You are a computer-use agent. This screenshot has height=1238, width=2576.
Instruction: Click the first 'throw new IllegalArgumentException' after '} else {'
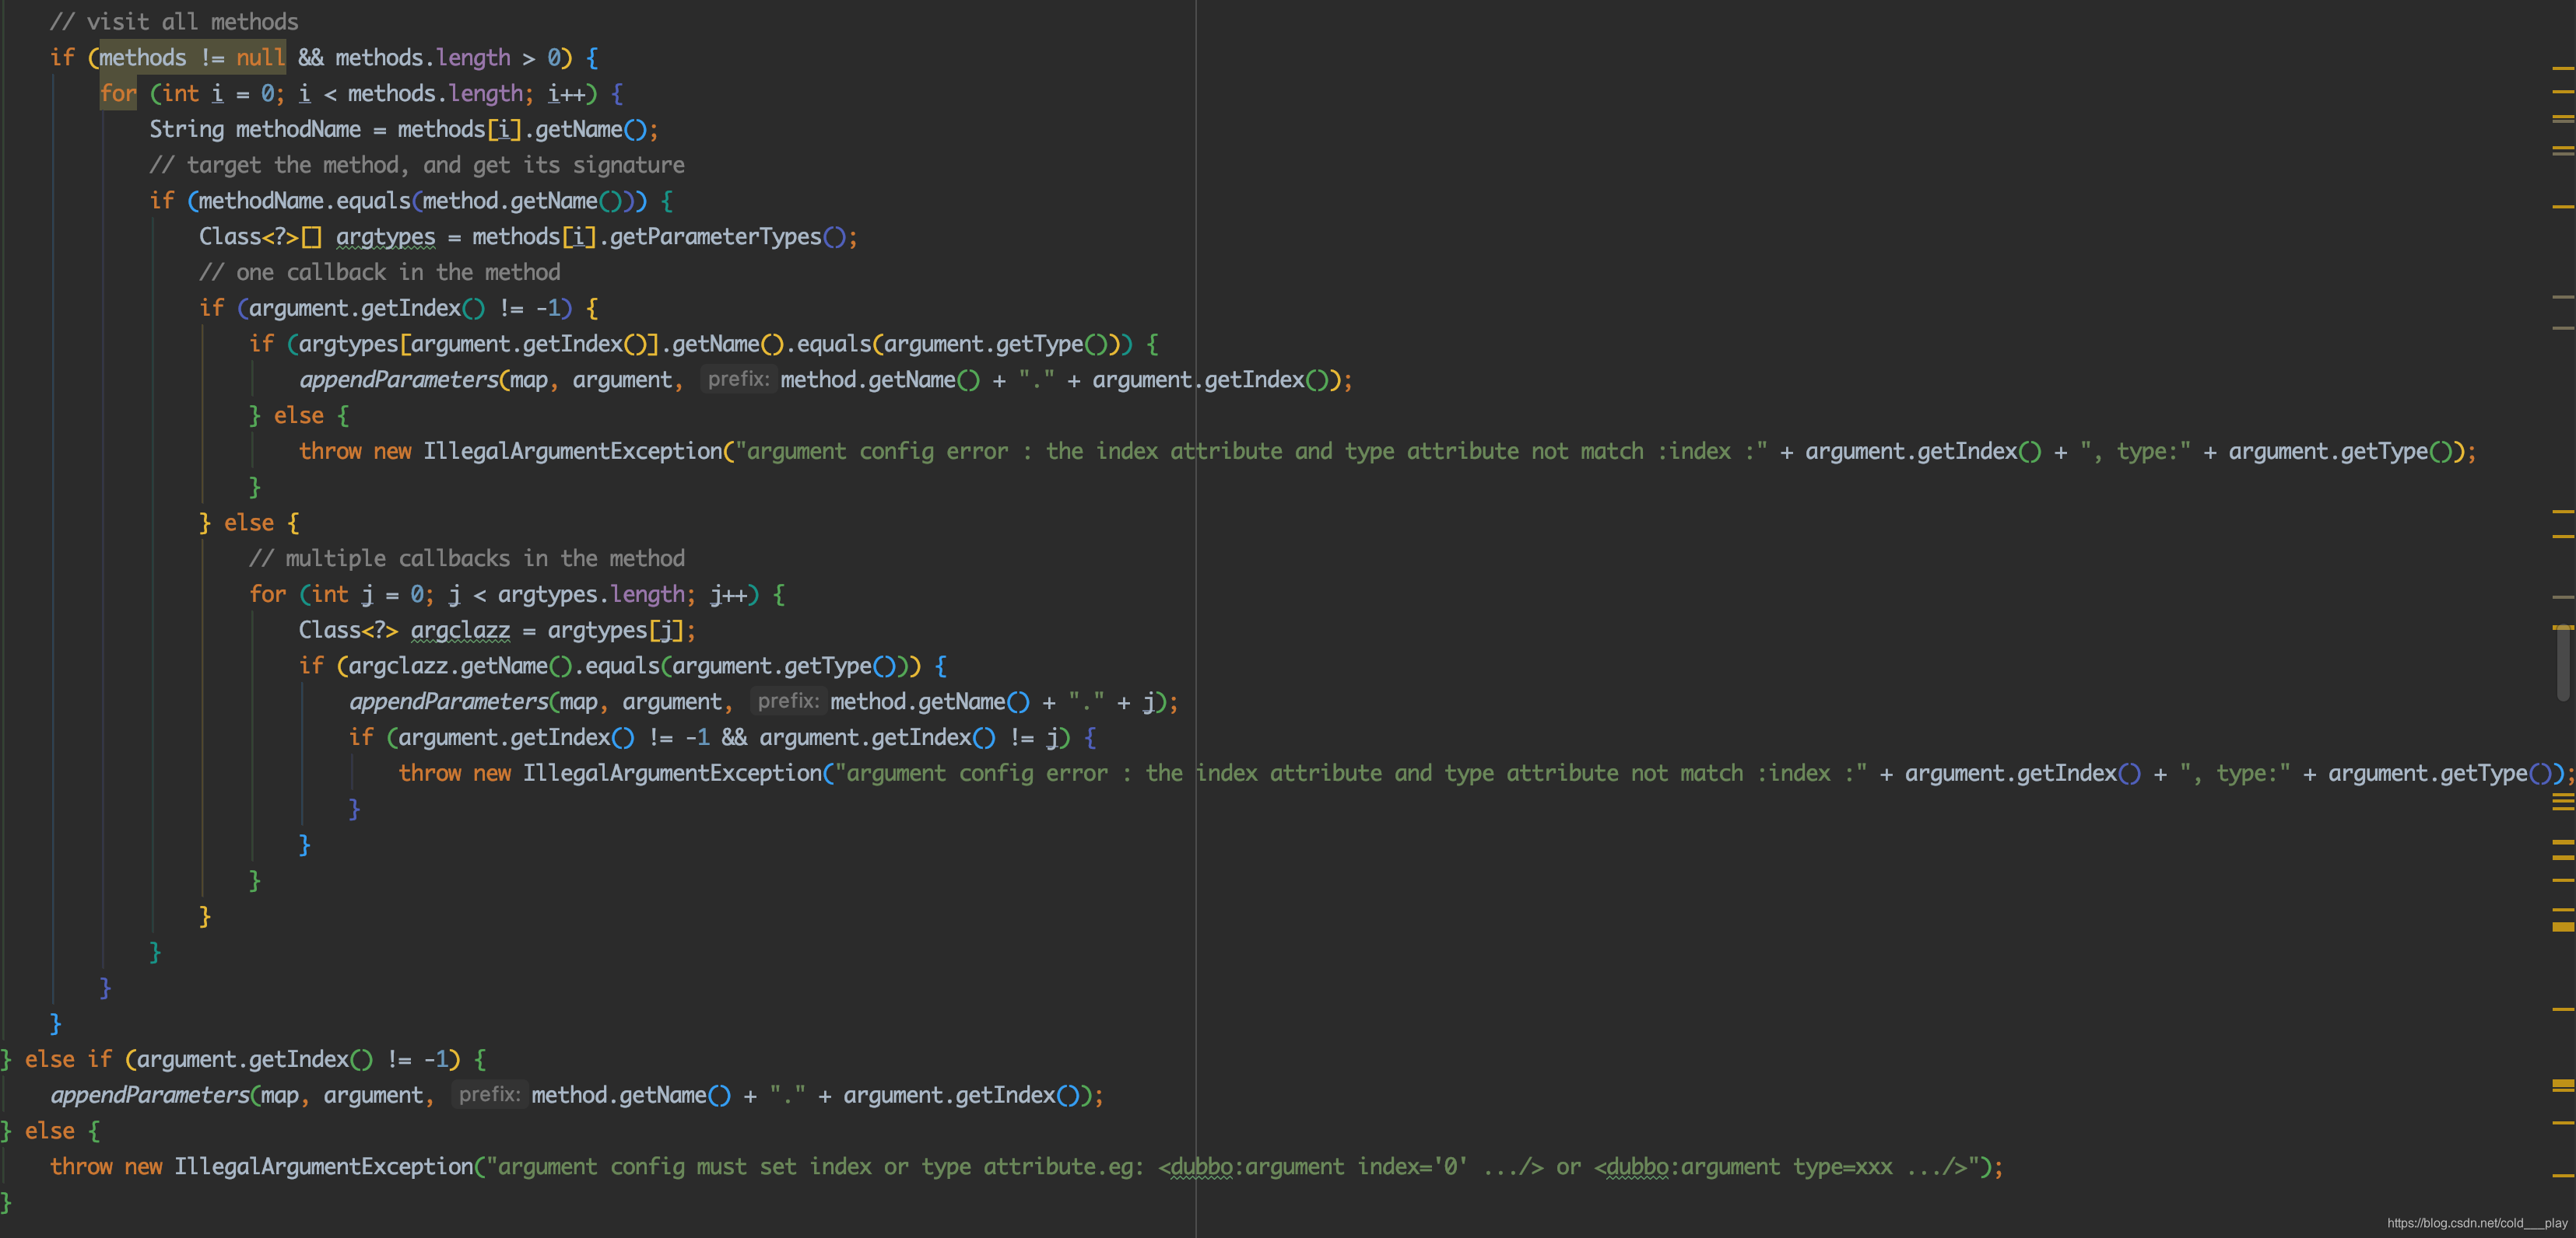pos(510,452)
